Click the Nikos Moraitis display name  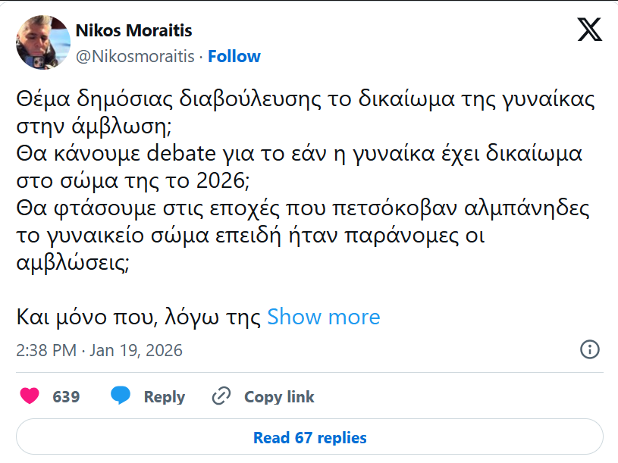pos(133,31)
